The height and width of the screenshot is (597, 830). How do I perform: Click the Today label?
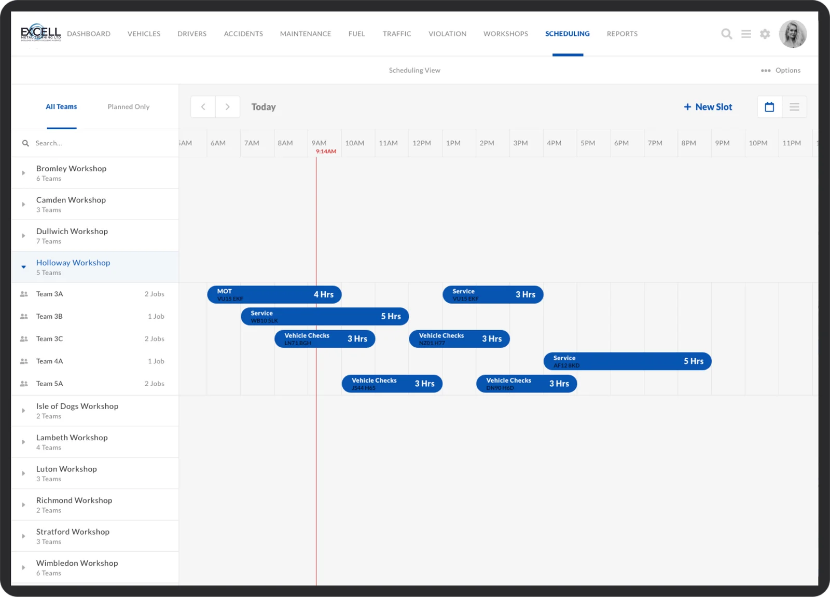point(264,107)
